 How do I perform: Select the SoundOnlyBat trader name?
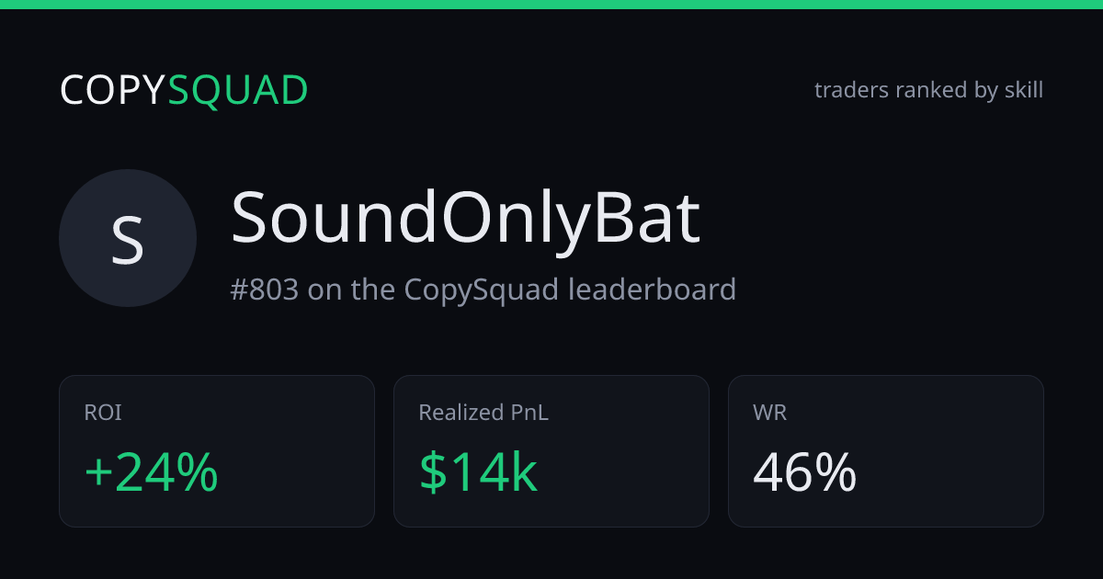465,218
